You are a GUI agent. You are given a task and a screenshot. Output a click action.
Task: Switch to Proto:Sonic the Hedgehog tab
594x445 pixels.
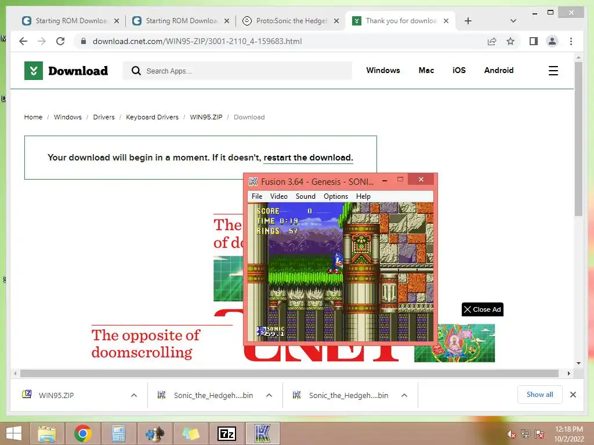[290, 21]
